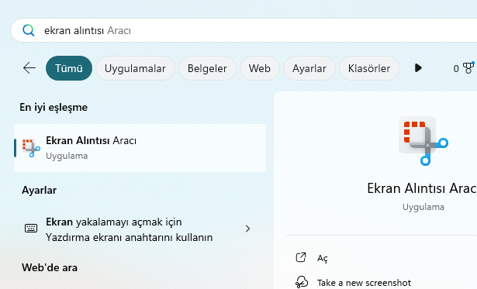
Task: Open the Ekran Alıntısı Aracı result
Action: [x=140, y=148]
